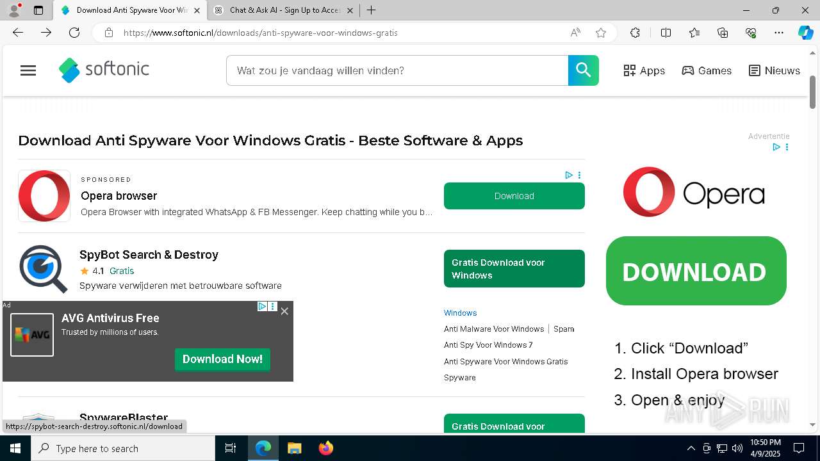Click the Anti Malware Voor Windows link
This screenshot has height=461, width=820.
coord(494,329)
